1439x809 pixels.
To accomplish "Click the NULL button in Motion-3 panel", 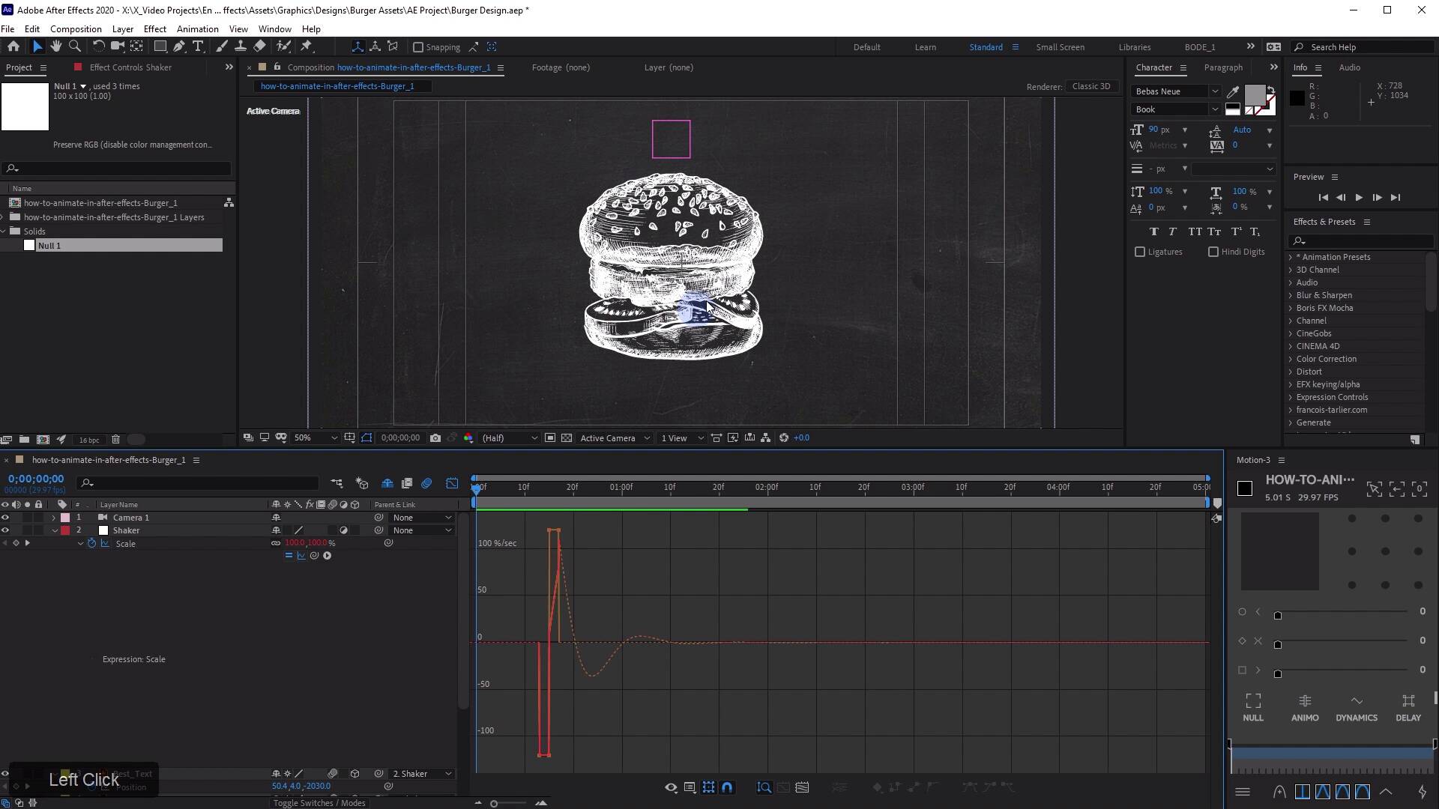I will (1253, 708).
